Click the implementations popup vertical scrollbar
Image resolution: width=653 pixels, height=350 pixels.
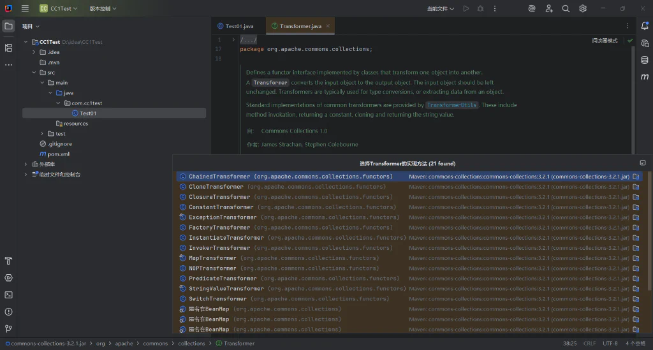(x=649, y=233)
